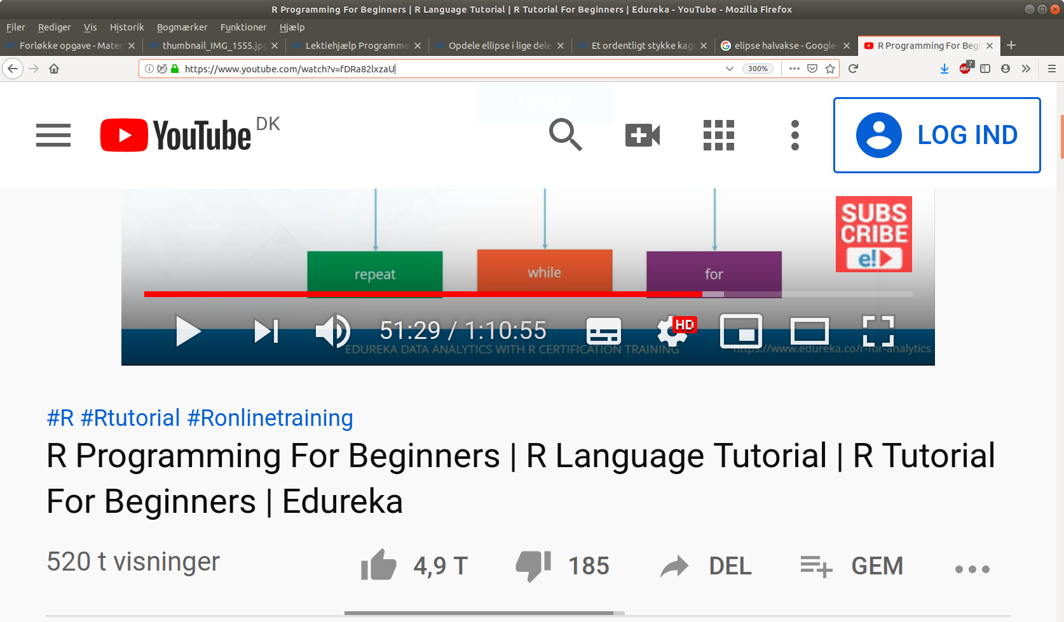Switch to Lektiehjælp Programmering tab
Screen dimensions: 1064x622
click(357, 46)
